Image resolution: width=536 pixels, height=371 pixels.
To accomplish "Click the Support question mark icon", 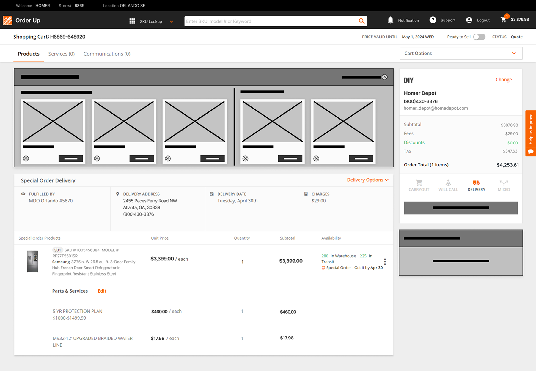I will [433, 20].
